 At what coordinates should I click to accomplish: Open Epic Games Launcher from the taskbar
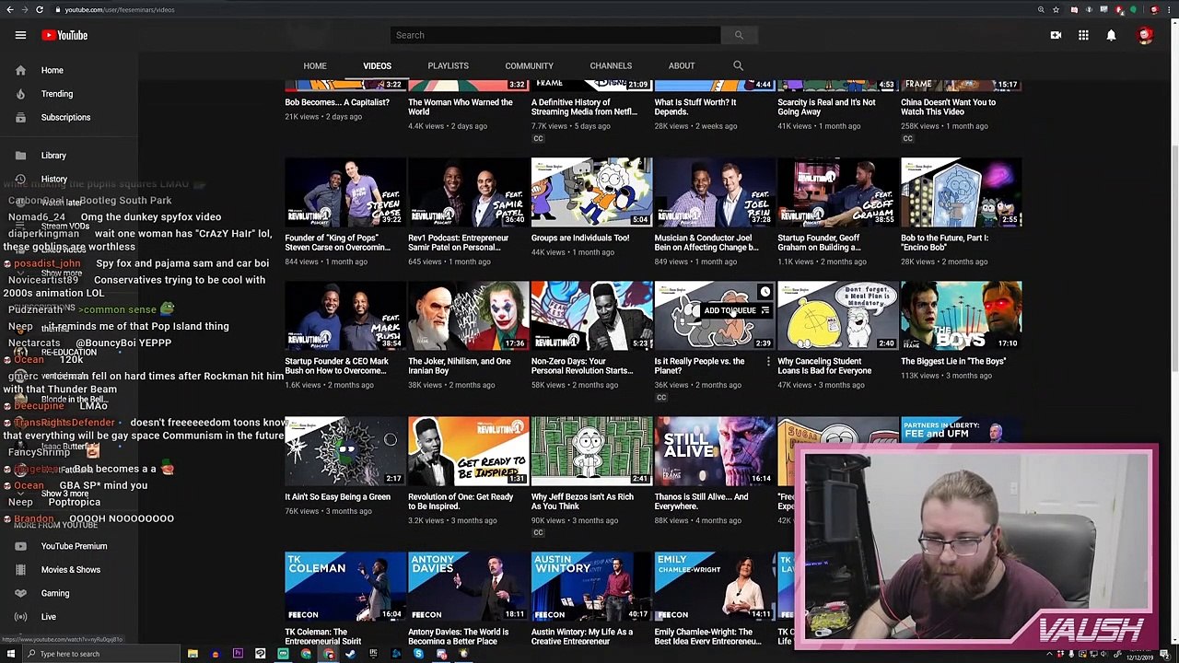point(373,654)
